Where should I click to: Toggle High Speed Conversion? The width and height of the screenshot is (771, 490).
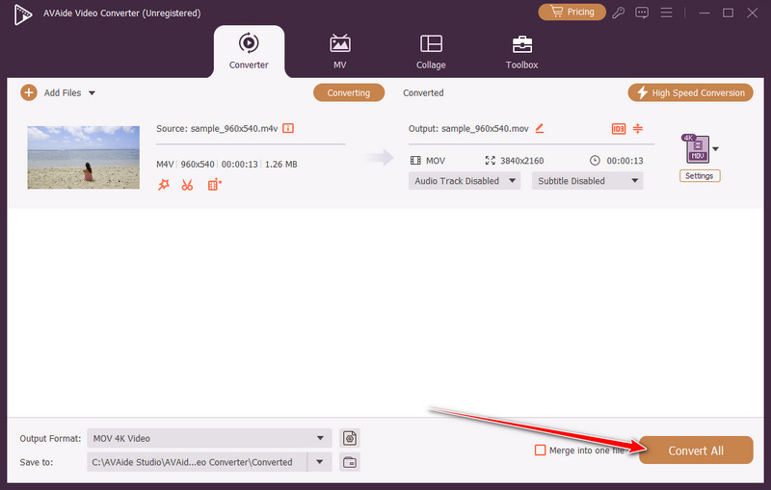[690, 92]
